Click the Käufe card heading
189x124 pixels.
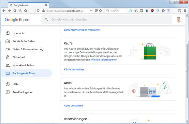68,43
